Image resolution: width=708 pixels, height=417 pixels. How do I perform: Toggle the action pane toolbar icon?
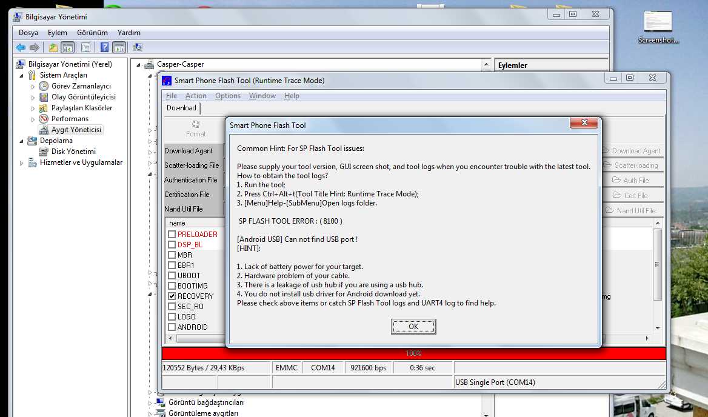[119, 47]
